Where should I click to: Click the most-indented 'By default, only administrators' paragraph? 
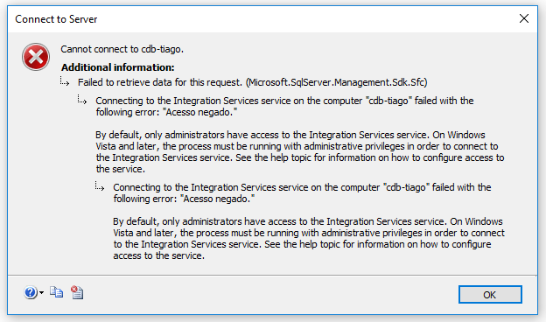309,239
